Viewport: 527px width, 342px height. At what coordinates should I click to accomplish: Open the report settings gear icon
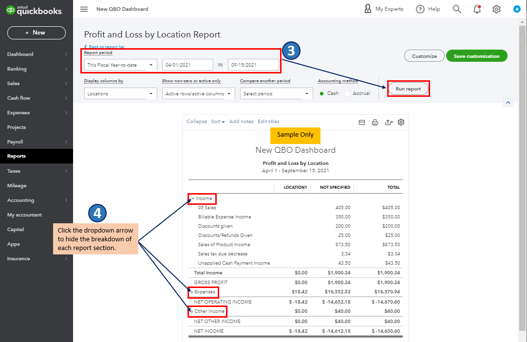[x=401, y=122]
